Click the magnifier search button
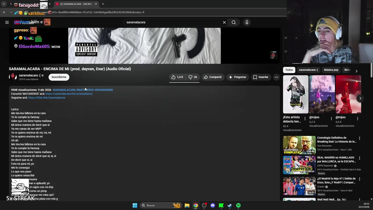Viewport: 373px width, 210px height. [x=234, y=22]
